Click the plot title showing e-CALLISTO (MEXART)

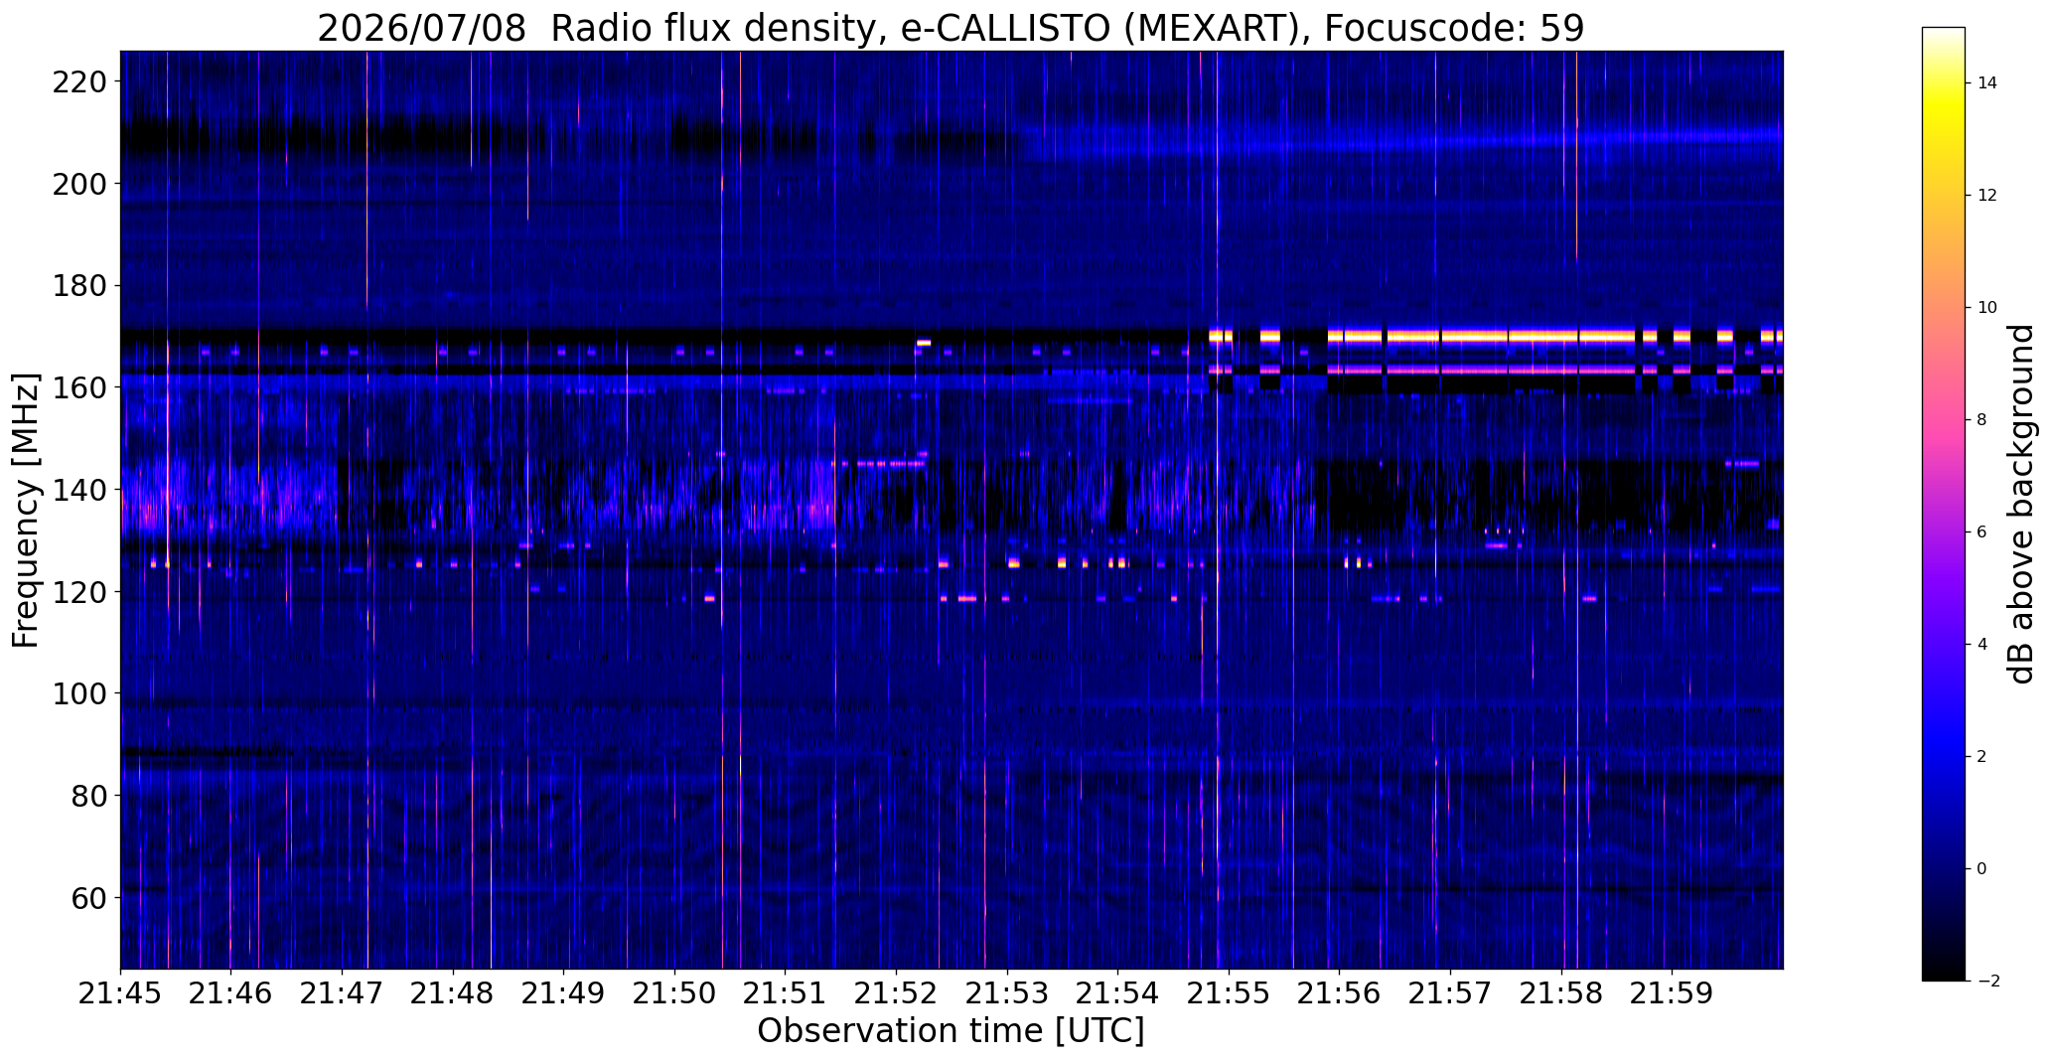pos(951,29)
